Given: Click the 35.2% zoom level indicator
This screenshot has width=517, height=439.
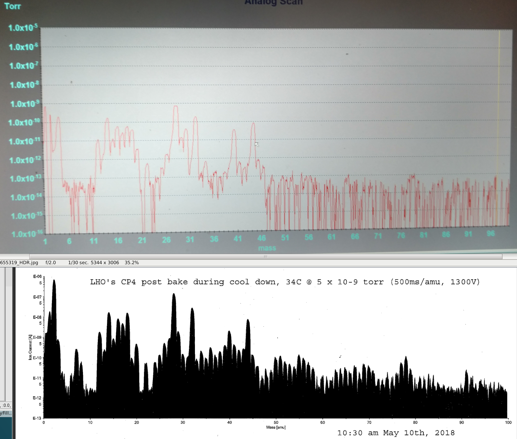Looking at the screenshot, I should pos(132,263).
